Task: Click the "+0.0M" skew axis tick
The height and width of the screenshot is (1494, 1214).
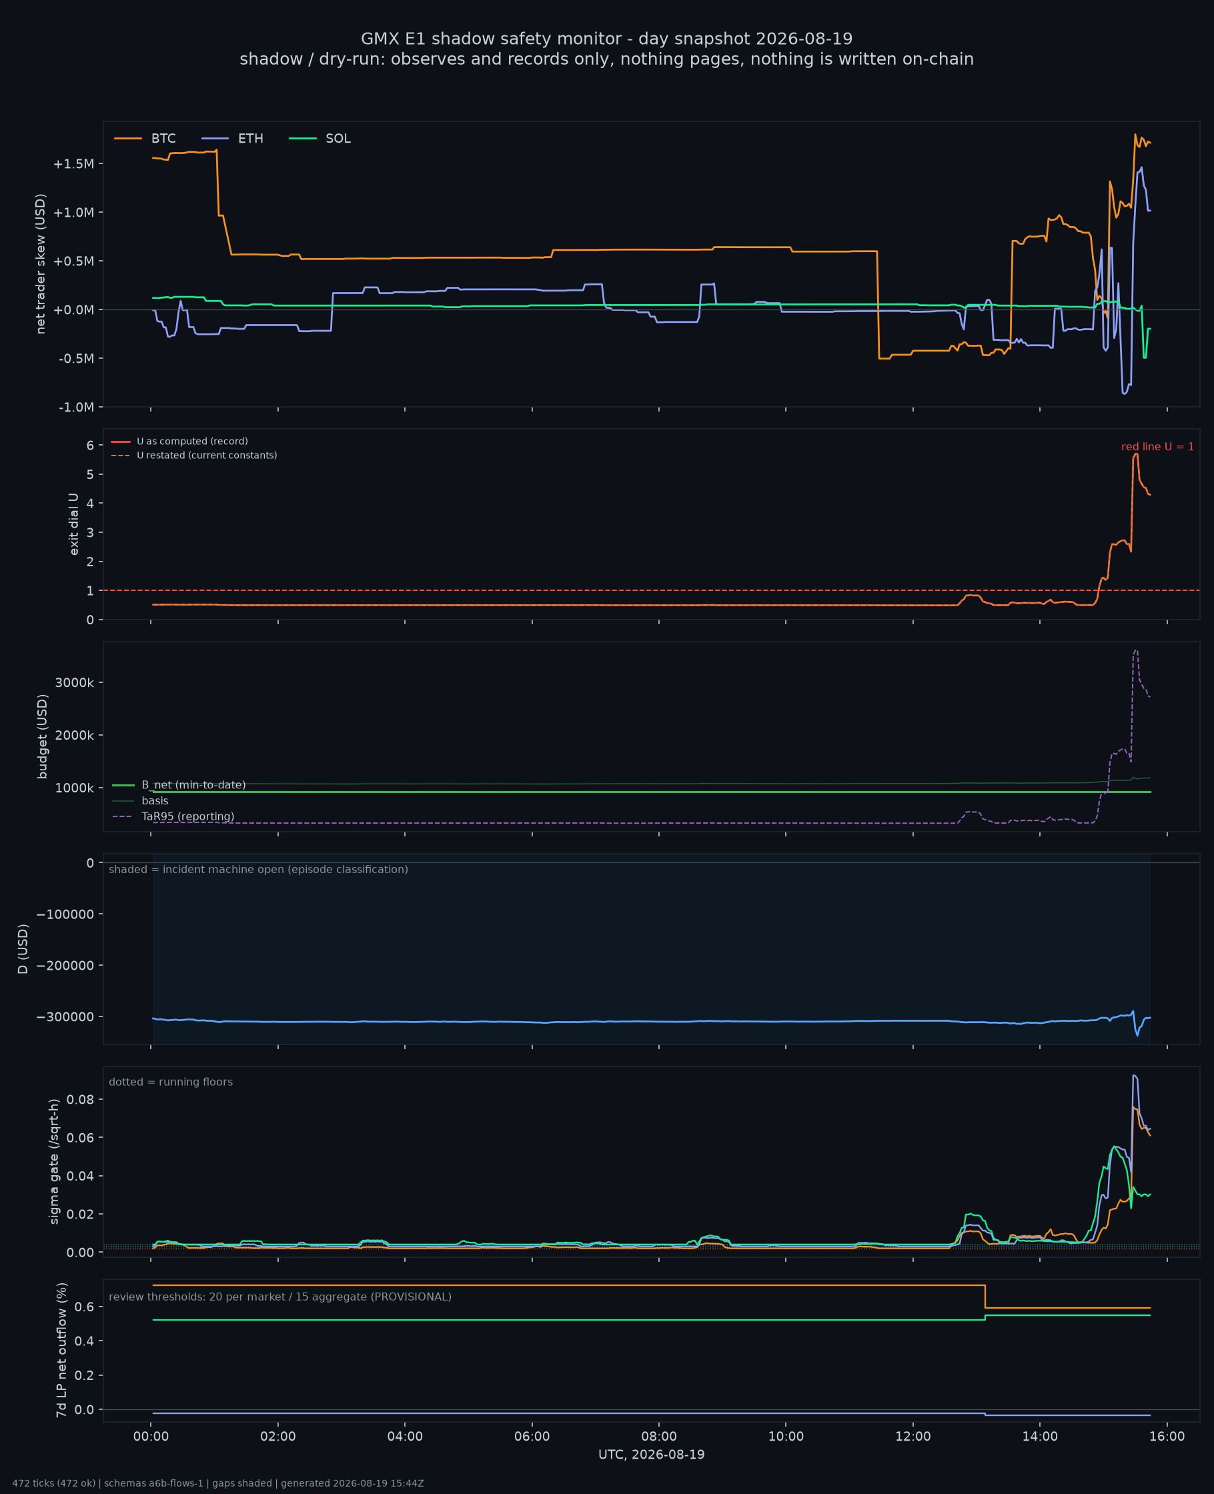Action: pyautogui.click(x=73, y=309)
